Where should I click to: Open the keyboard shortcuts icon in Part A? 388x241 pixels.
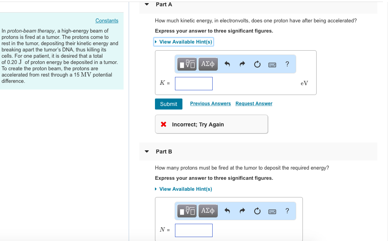(272, 64)
